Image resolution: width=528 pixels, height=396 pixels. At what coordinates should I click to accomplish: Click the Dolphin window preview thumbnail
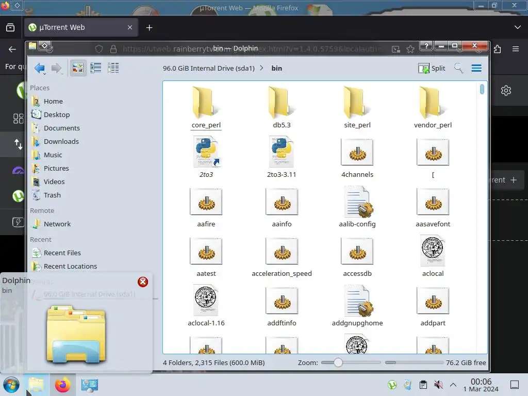[76, 334]
